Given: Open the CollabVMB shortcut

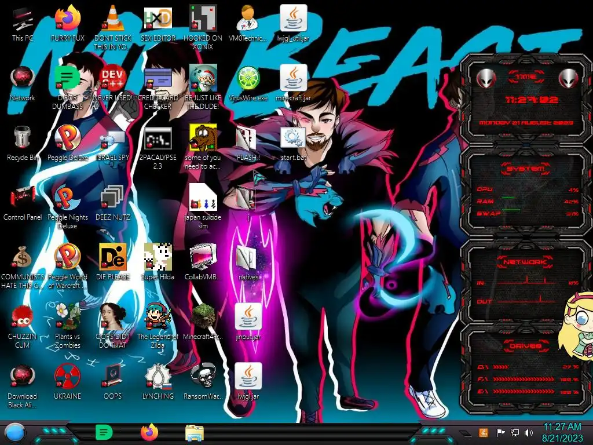Looking at the screenshot, I should [203, 262].
